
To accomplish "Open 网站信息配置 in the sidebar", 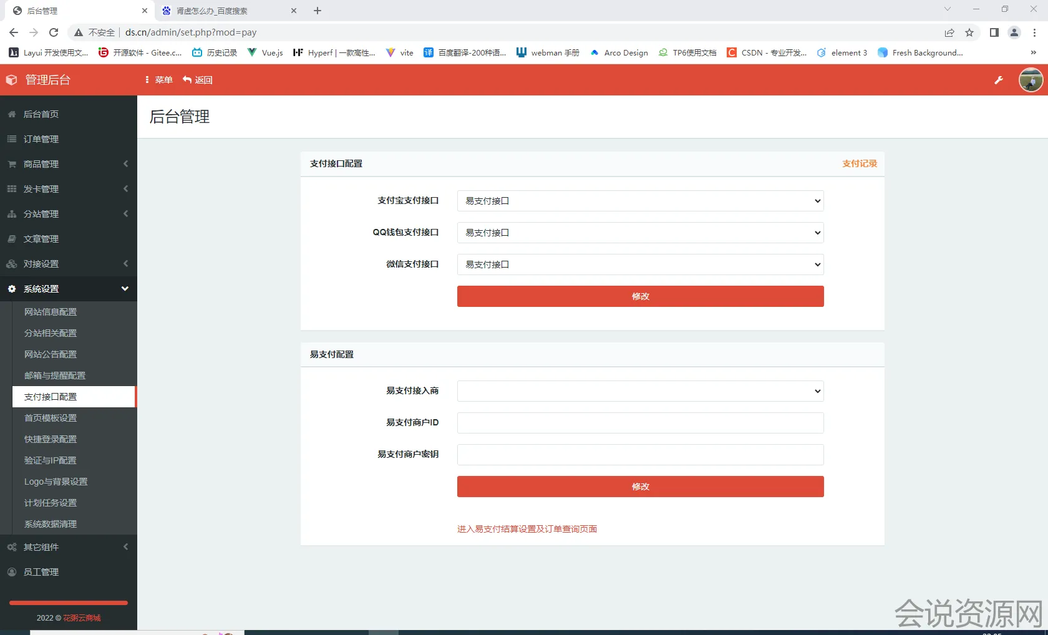I will click(51, 312).
